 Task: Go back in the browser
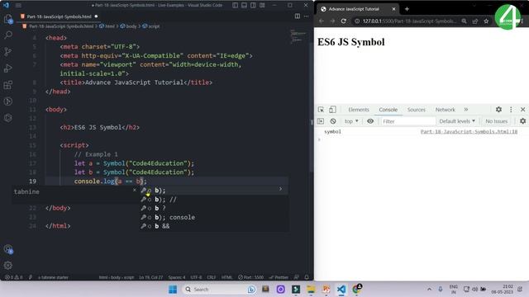[x=322, y=21]
